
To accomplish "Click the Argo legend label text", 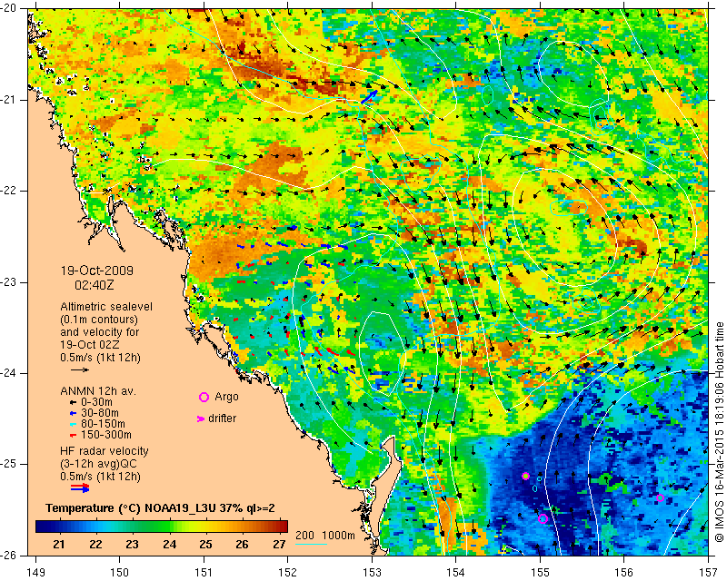I will coord(226,397).
